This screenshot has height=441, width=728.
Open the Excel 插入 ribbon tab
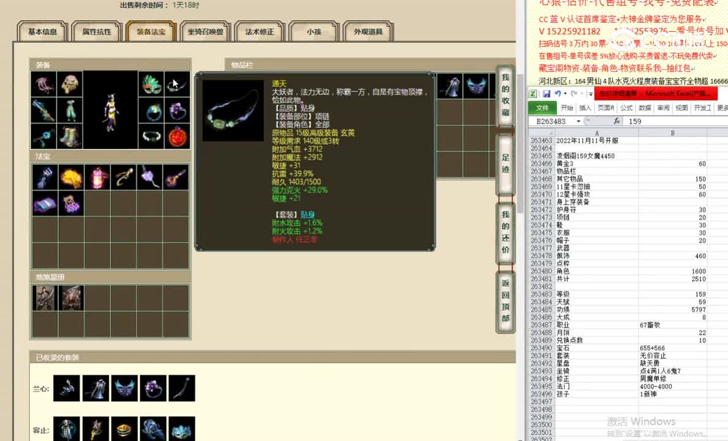pyautogui.click(x=585, y=108)
